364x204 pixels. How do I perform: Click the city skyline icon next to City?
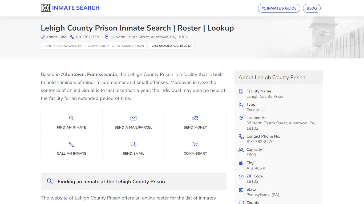(241, 163)
